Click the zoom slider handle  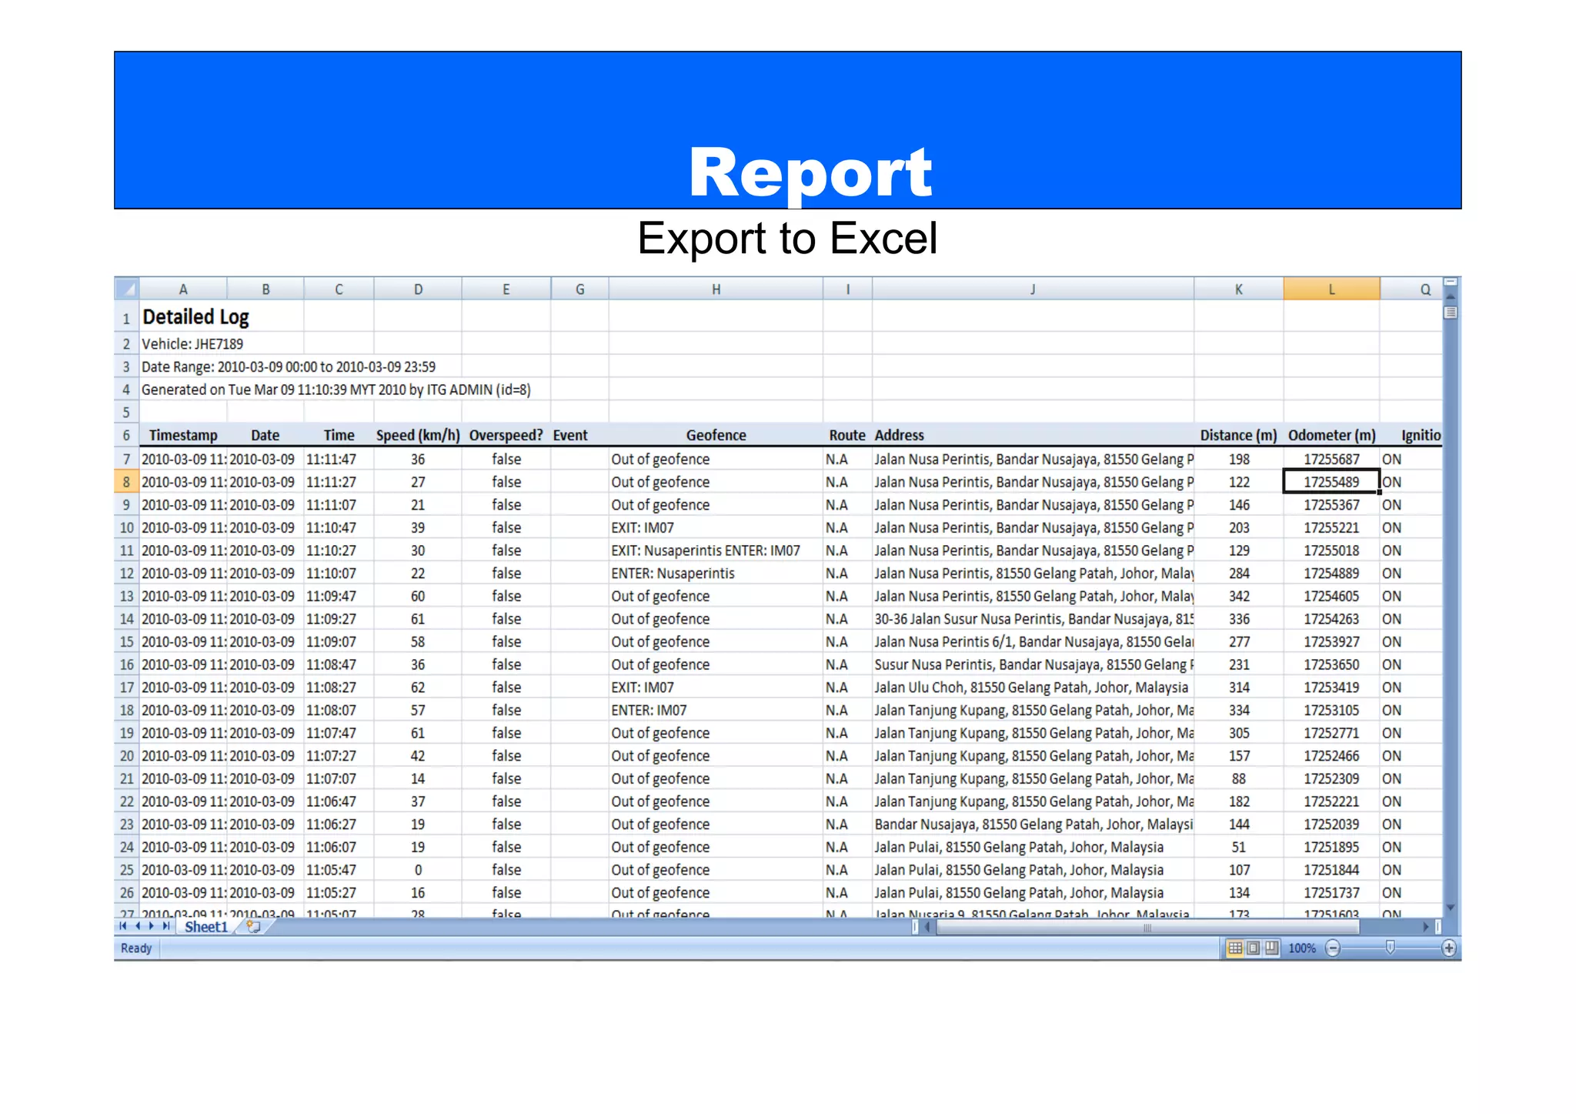pos(1390,948)
